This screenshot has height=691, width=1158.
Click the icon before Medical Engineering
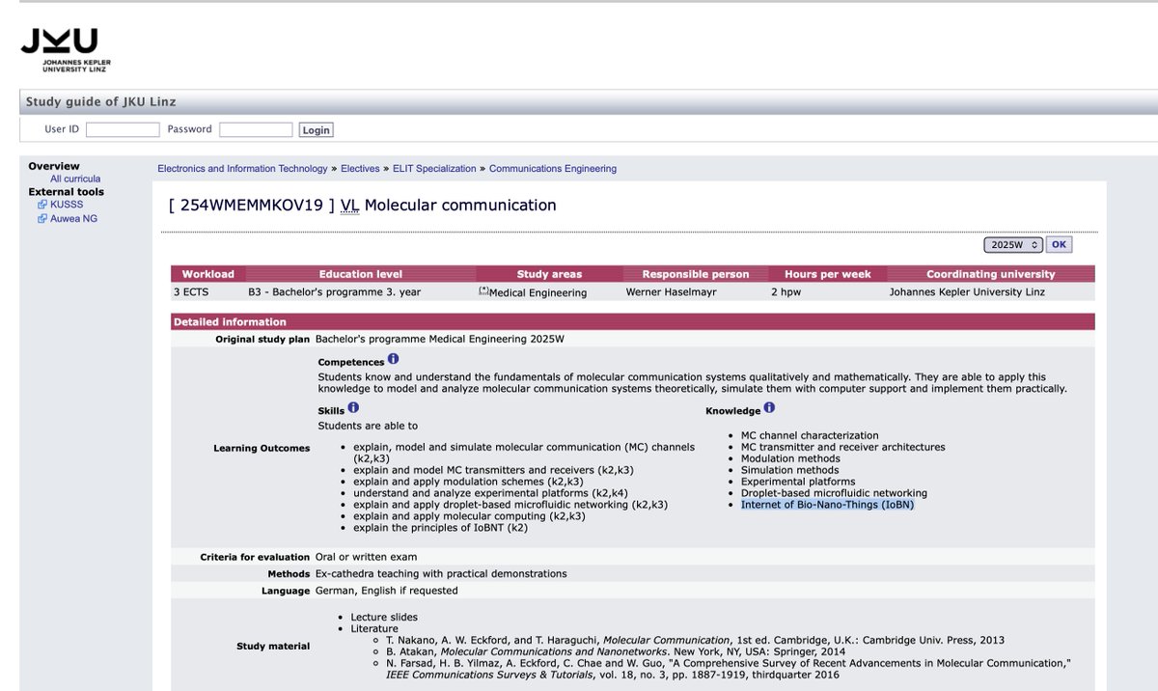[483, 291]
